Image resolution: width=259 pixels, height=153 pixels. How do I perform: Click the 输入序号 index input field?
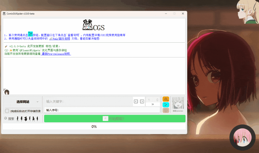coord(102,110)
